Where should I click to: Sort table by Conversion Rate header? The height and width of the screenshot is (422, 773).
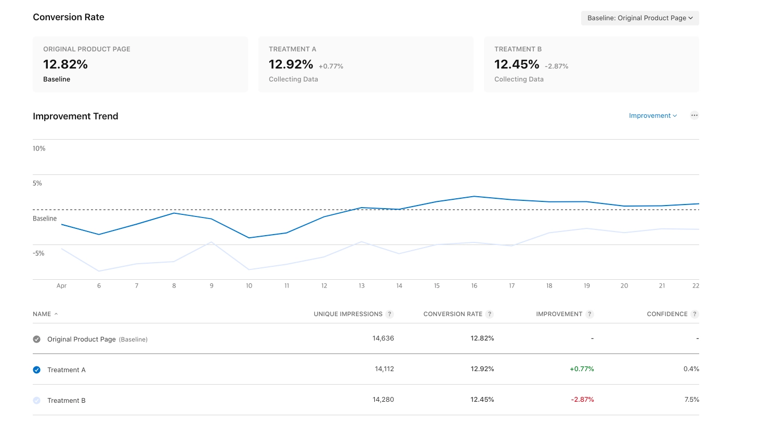(453, 314)
